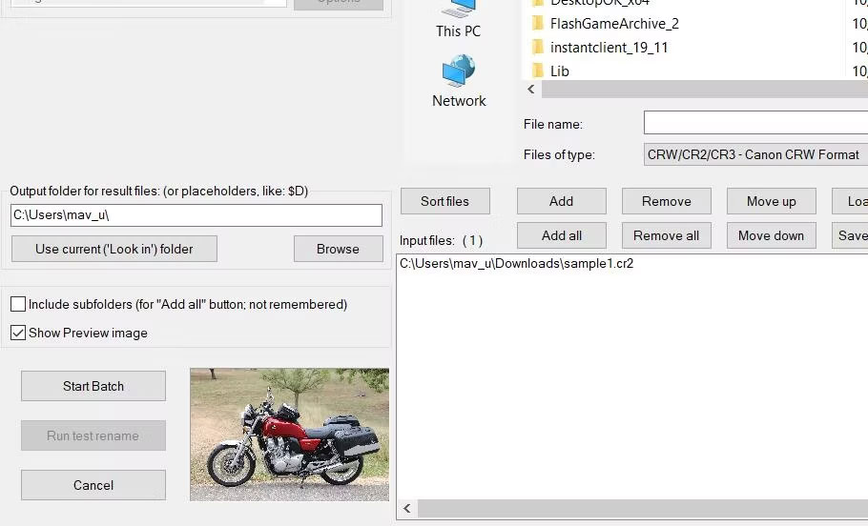Click Use current ('Look in') folder
This screenshot has height=526, width=868.
[114, 249]
